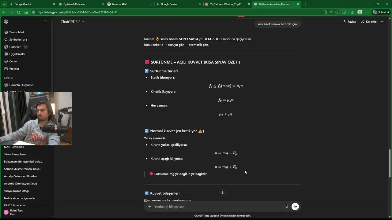Open conversation options three-dot menu
This screenshot has width=392, height=220.
(x=383, y=22)
